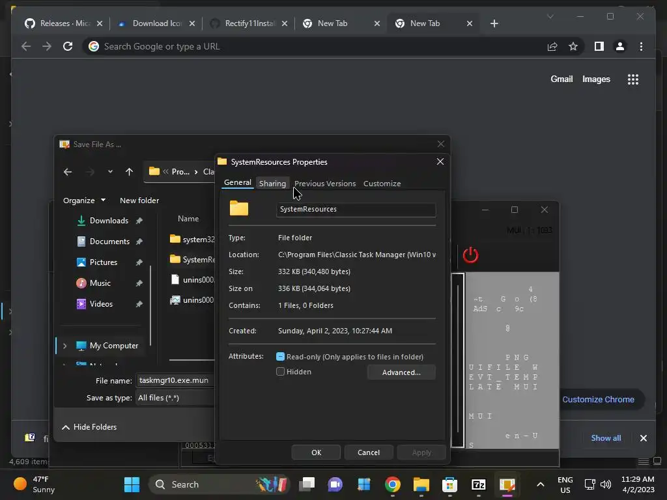Open the Customize tab in Properties

pyautogui.click(x=382, y=183)
